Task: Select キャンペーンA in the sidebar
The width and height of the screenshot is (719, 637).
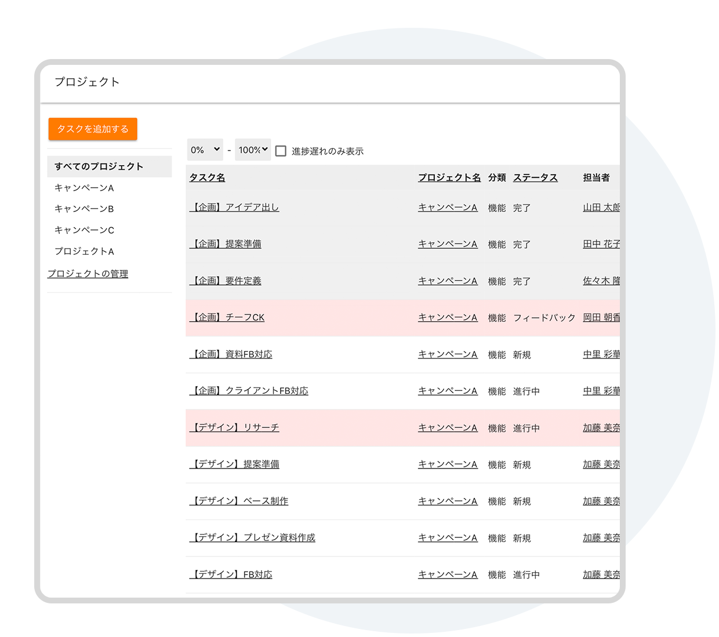Action: pos(84,188)
